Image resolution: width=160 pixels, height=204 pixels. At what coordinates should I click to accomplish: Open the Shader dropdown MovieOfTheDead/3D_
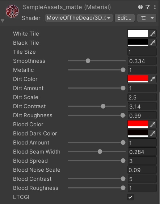(79, 18)
